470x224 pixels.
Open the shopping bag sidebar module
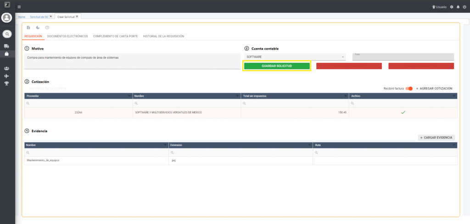(6, 54)
